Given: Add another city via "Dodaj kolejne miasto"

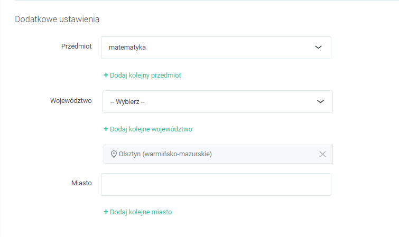Looking at the screenshot, I should [x=141, y=212].
